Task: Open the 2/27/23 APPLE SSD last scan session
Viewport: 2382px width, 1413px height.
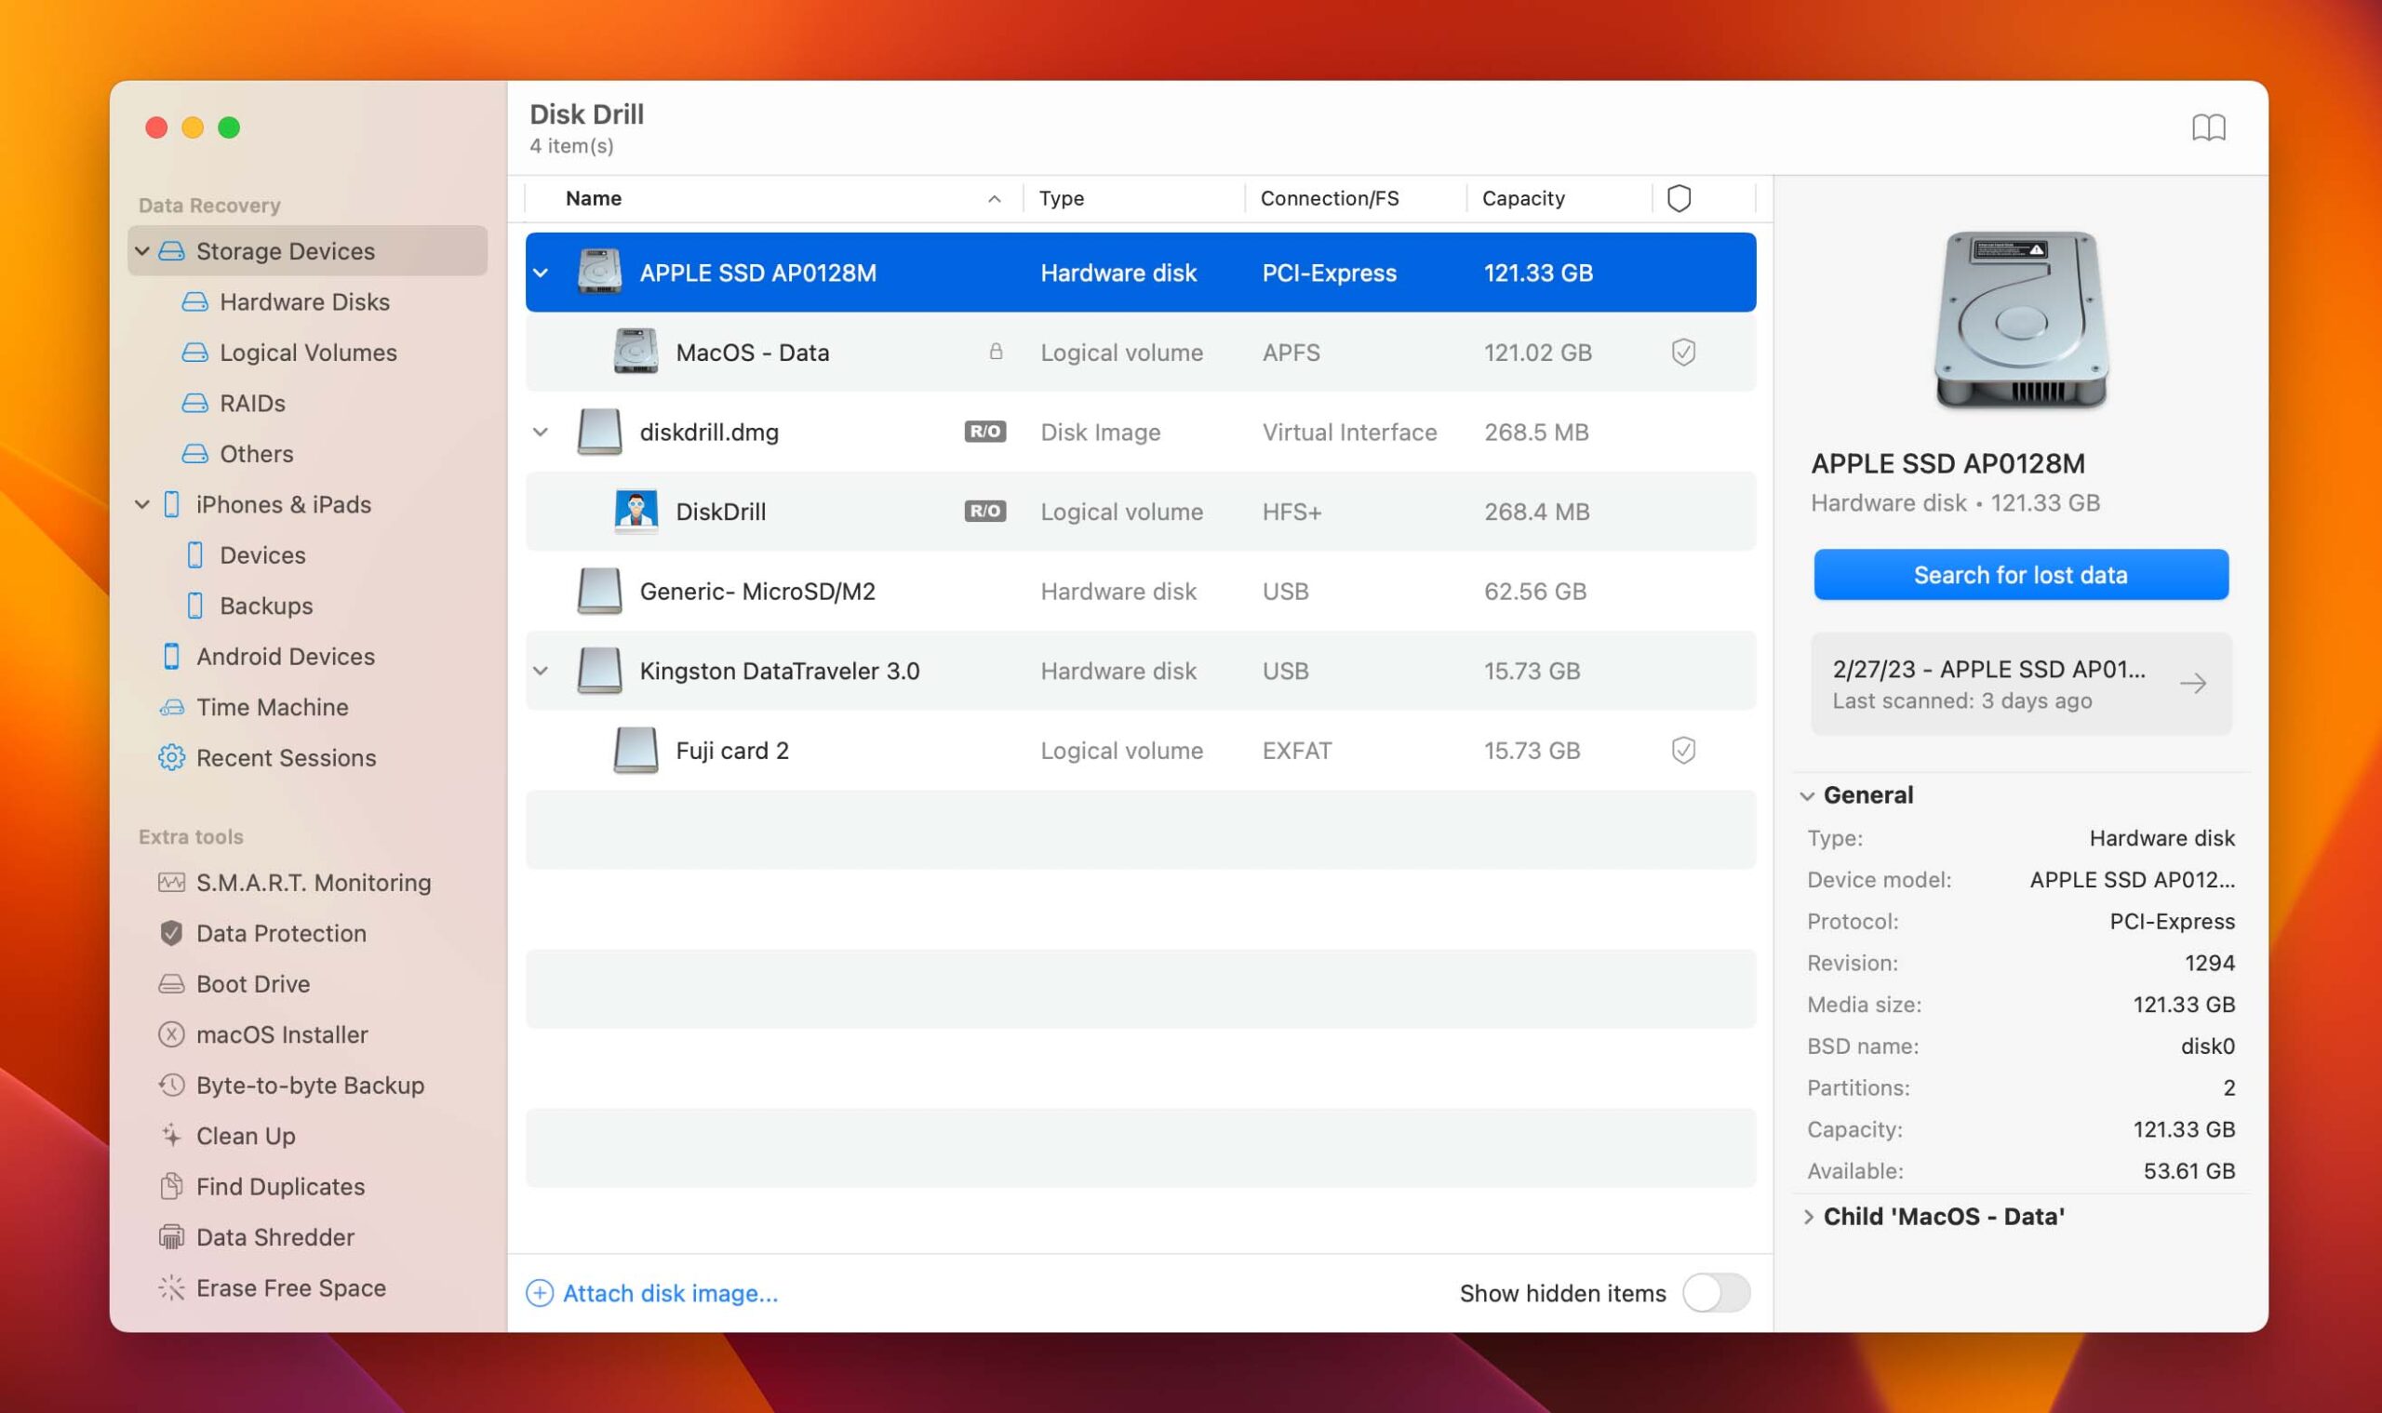Action: [2021, 684]
